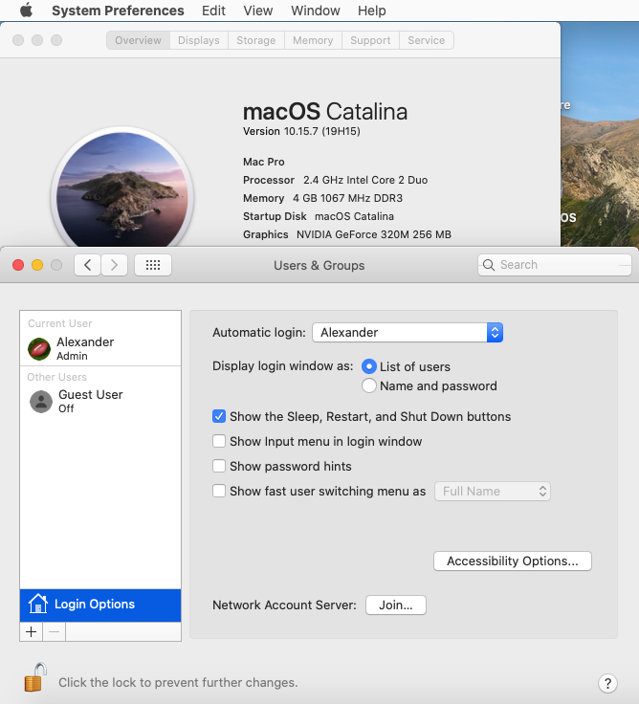Enable Show fast user switching menu
The width and height of the screenshot is (639, 704).
click(x=219, y=491)
